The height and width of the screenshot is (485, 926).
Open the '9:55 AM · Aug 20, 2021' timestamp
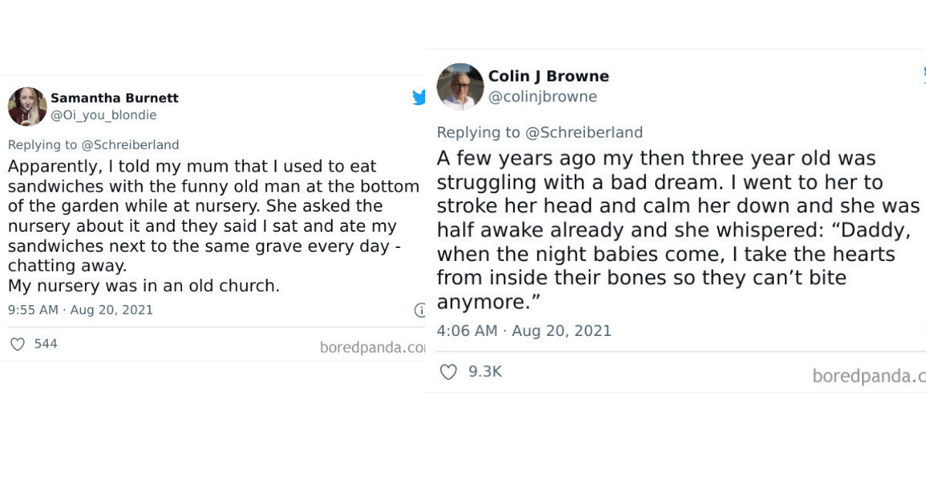(x=80, y=310)
